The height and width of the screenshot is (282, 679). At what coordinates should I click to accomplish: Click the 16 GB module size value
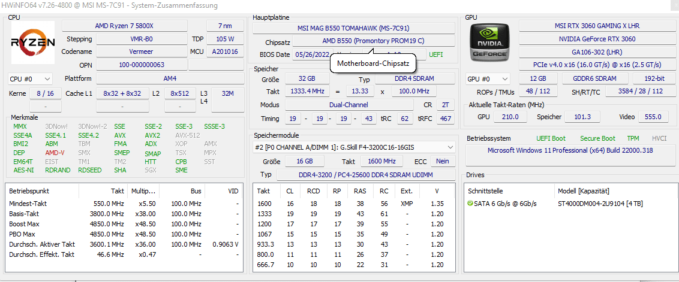tap(305, 161)
